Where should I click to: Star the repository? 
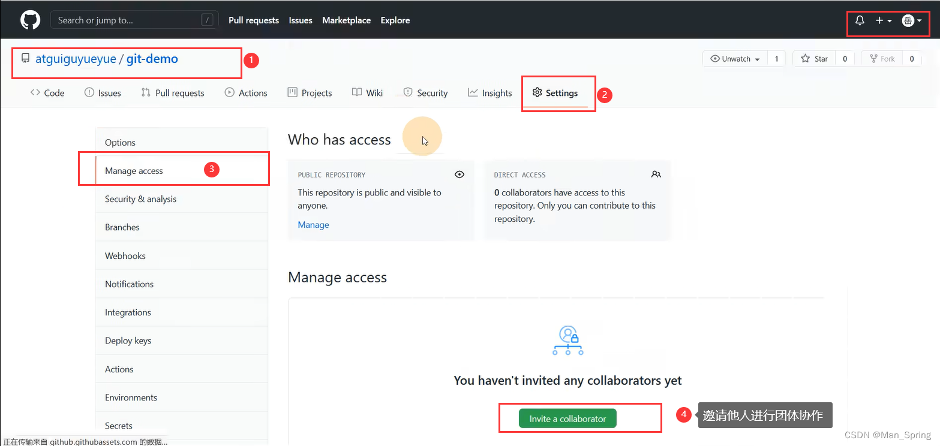click(814, 59)
